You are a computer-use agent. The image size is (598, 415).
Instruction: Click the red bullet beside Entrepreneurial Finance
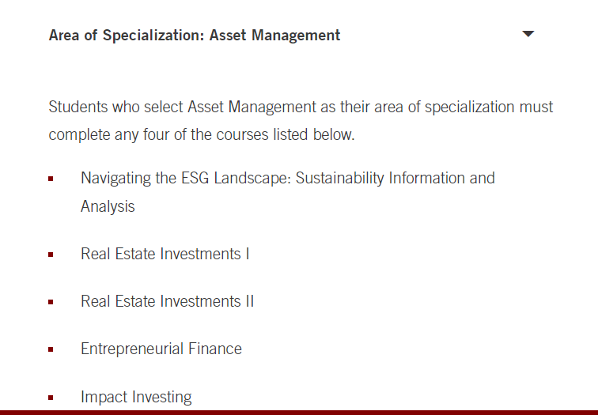(51, 349)
